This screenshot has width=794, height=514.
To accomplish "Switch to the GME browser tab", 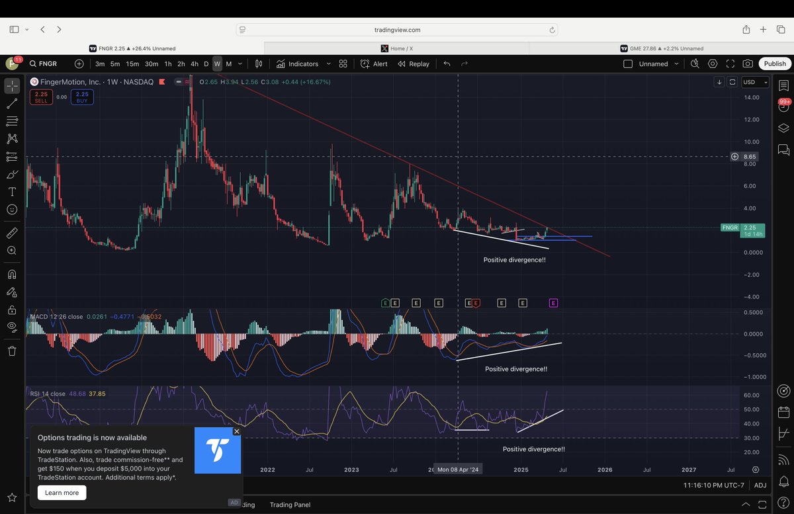I will 662,48.
